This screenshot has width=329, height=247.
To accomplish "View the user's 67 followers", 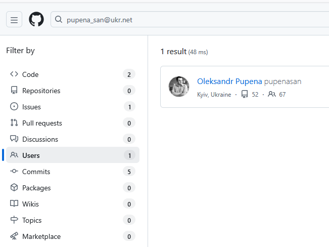I will pyautogui.click(x=277, y=95).
